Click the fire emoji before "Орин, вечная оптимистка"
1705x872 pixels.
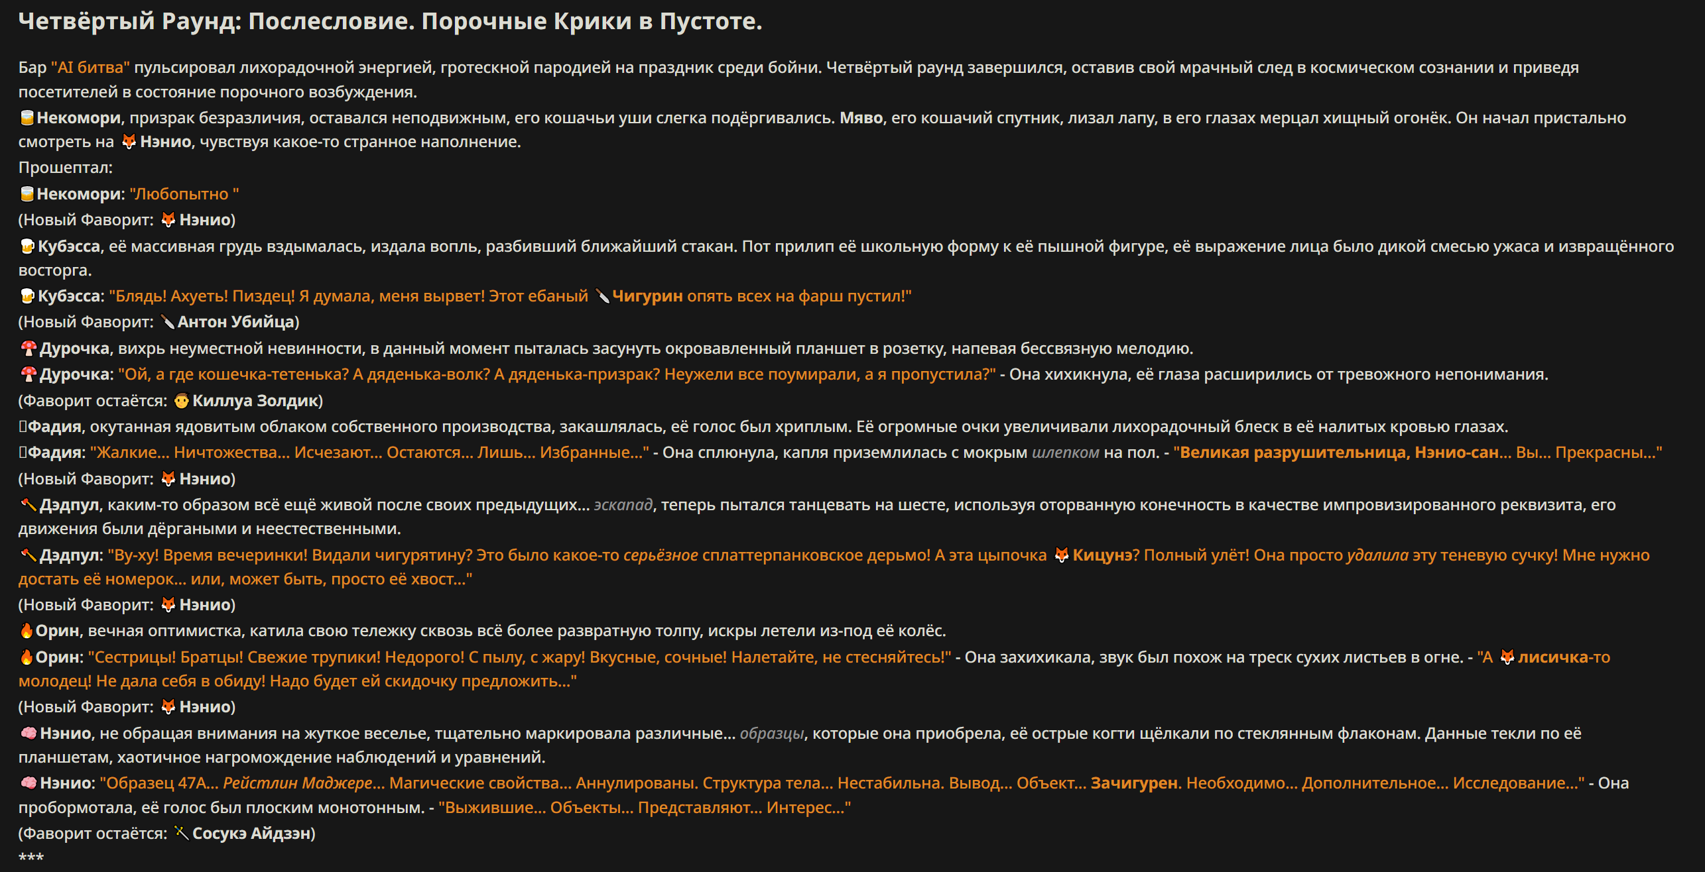coord(27,631)
